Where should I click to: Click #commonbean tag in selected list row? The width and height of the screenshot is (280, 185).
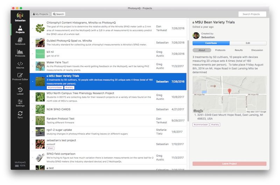pos(55,87)
